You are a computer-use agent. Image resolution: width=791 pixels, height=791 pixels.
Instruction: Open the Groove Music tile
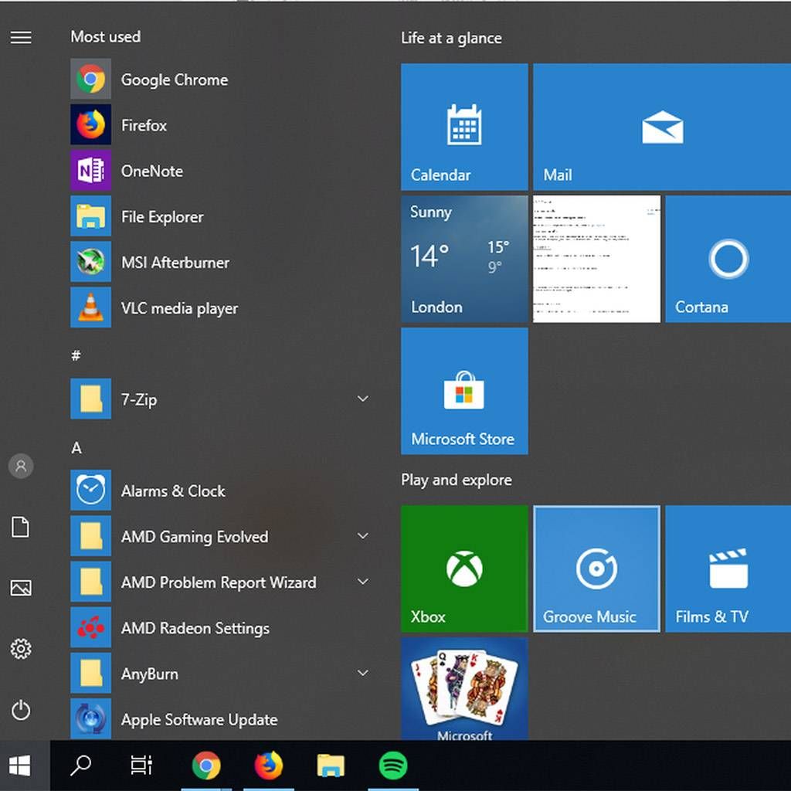pyautogui.click(x=596, y=569)
